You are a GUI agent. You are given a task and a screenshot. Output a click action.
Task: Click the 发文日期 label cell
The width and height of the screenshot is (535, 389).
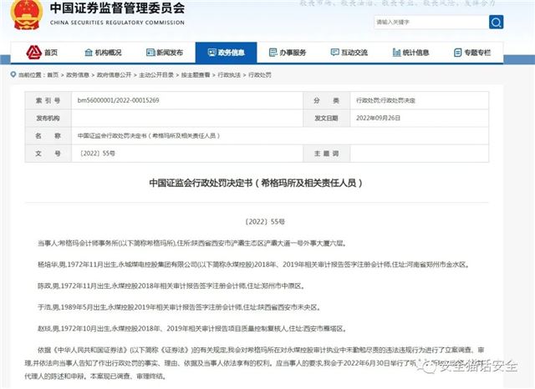click(327, 119)
